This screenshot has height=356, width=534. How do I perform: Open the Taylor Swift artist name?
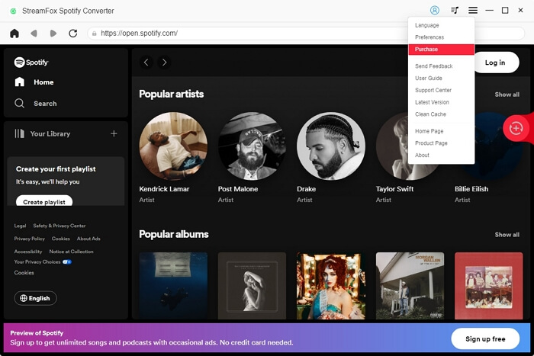[394, 189]
